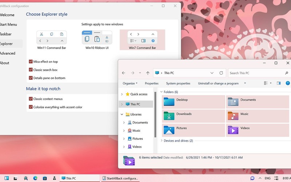Show more commands overflow chevron
Screen dimensions: 291x182
click(245, 83)
